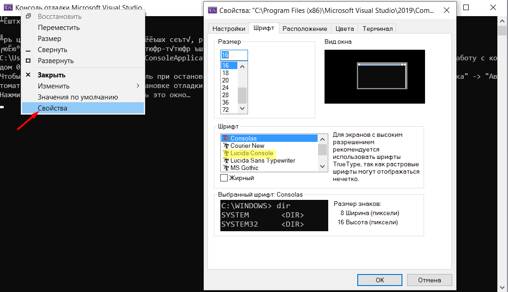Select the Courier New font
This screenshot has height=292, width=508.
pos(269,146)
